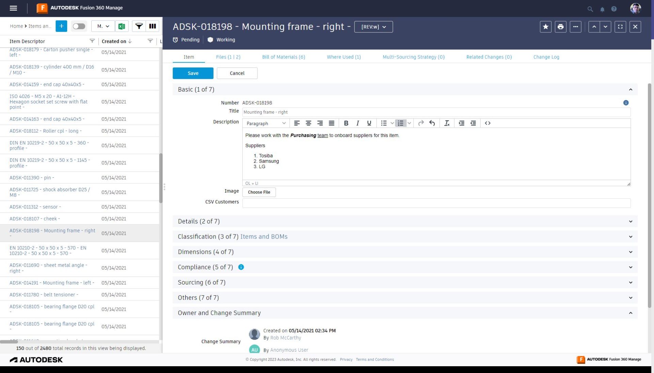
Task: Click the source code icon in editor
Action: [487, 123]
